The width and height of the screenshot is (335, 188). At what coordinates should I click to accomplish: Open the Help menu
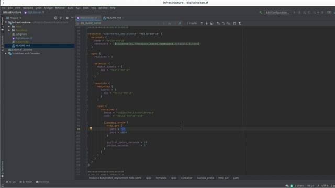coord(113,8)
